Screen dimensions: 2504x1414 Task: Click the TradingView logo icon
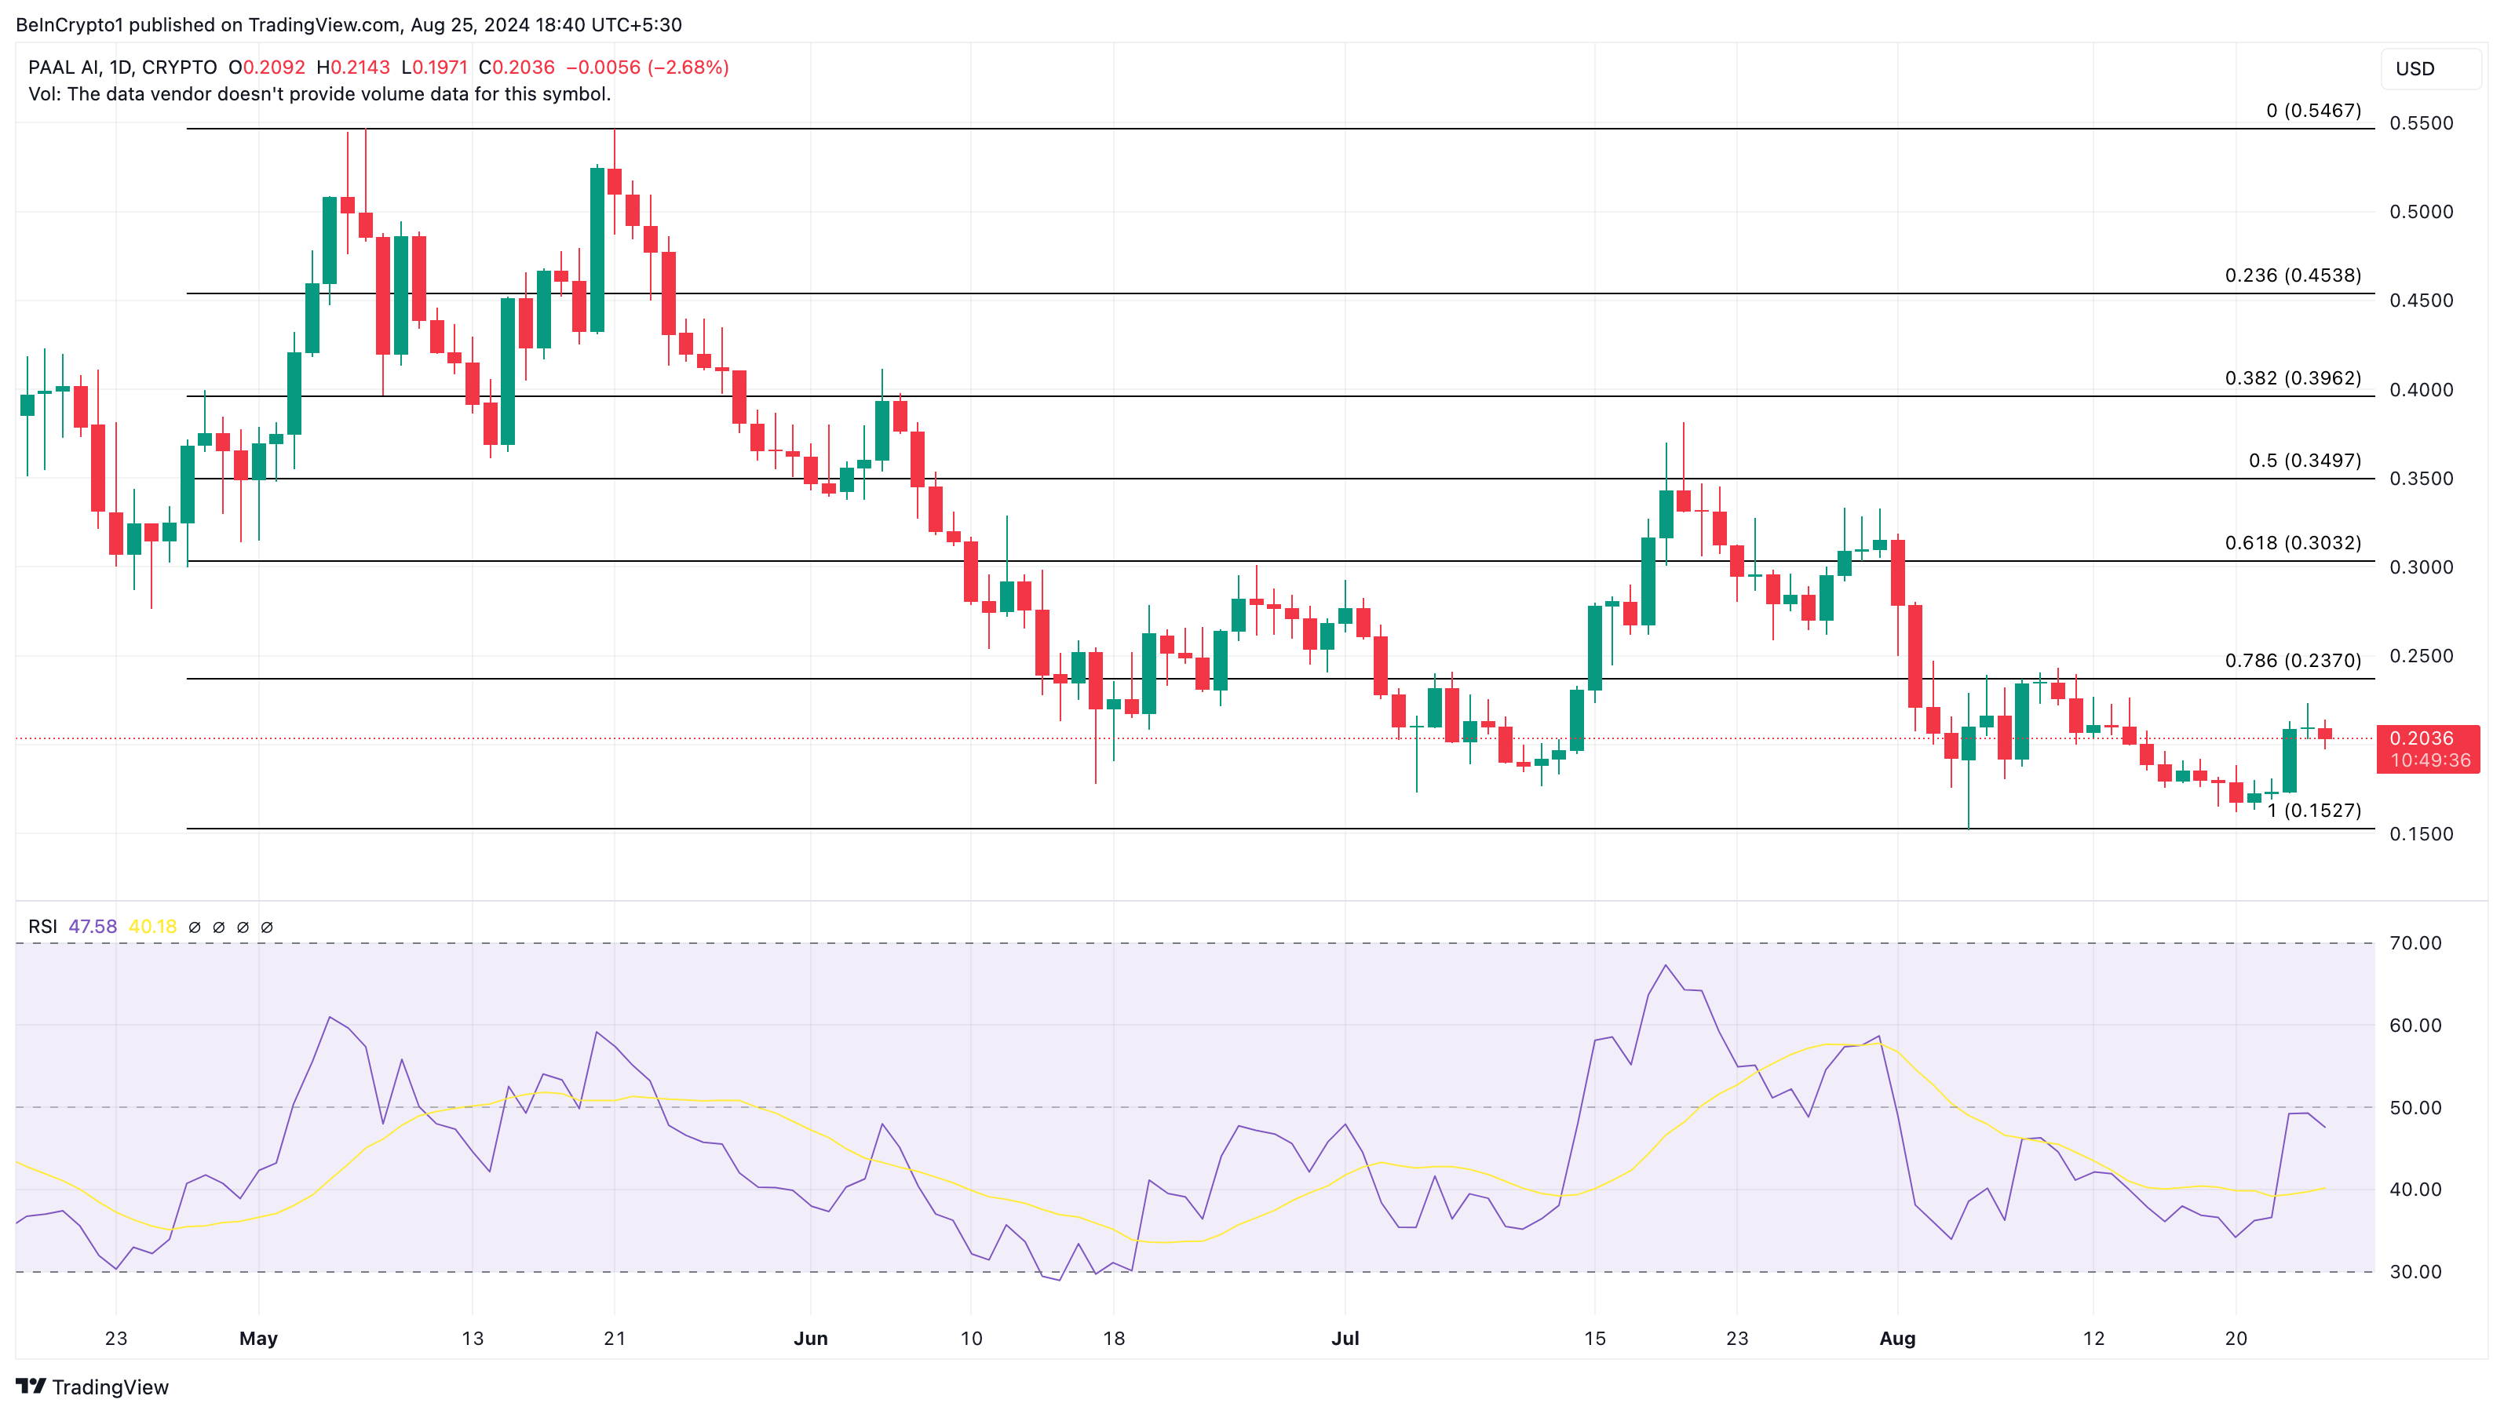tap(31, 1386)
